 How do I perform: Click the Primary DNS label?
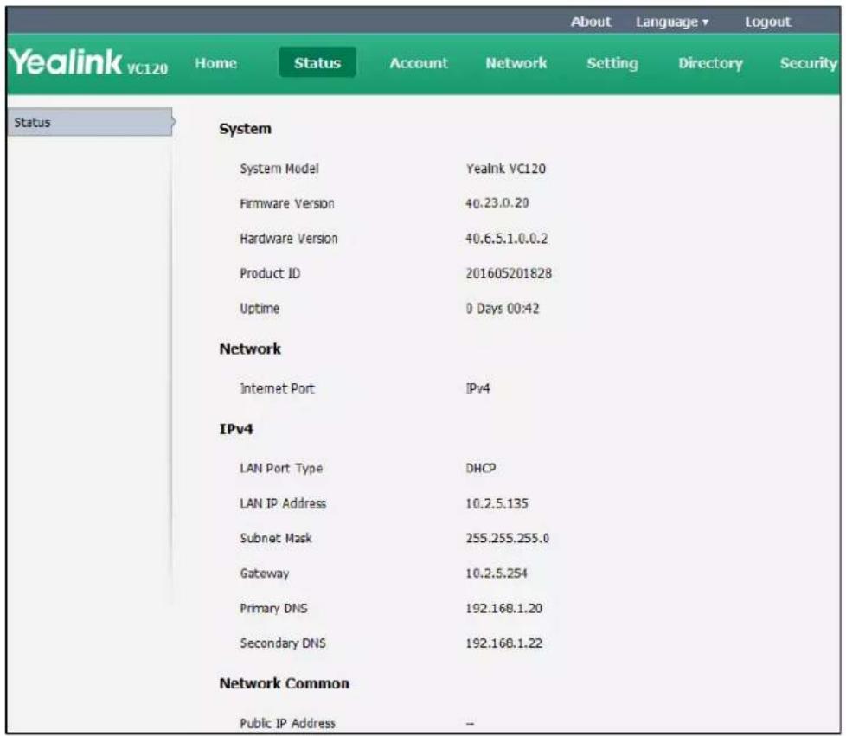pos(273,609)
